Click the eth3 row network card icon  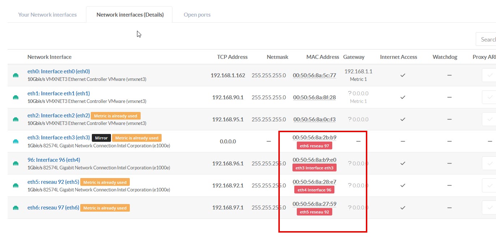(x=16, y=142)
